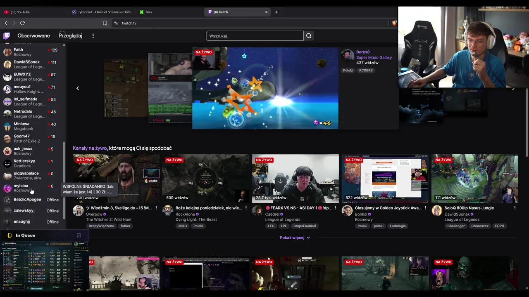Go back with browser back arrow

pyautogui.click(x=6, y=23)
